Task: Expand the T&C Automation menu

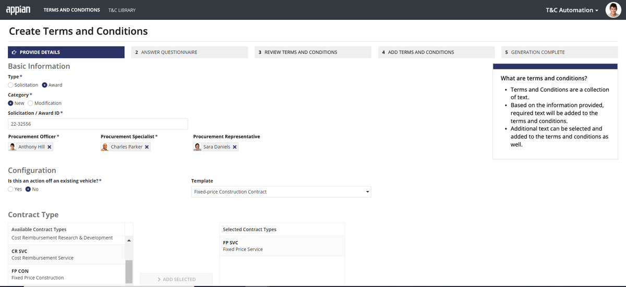Action: [572, 10]
